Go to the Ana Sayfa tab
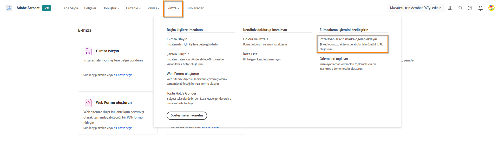 click(x=71, y=8)
